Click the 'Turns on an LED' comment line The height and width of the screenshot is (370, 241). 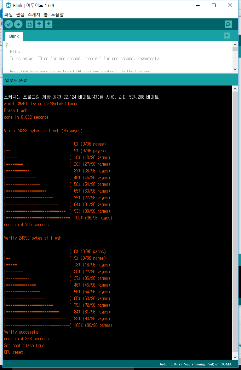pos(85,59)
